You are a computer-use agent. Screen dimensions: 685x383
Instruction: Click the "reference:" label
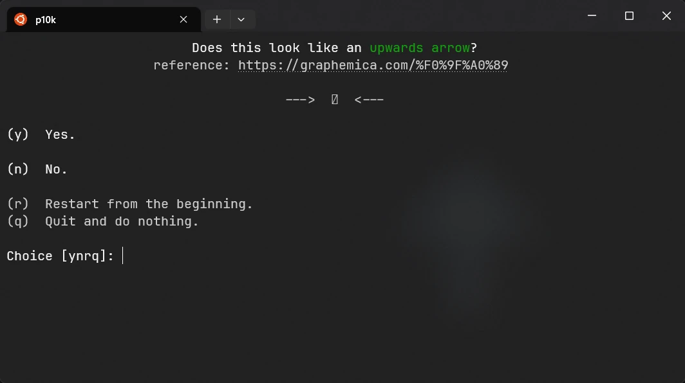point(191,66)
